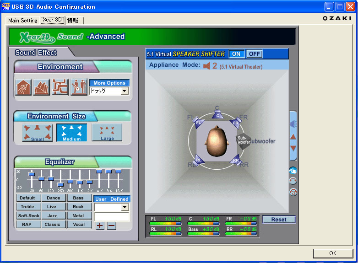Open the 情報 tab
This screenshot has width=358, height=263.
click(x=73, y=21)
